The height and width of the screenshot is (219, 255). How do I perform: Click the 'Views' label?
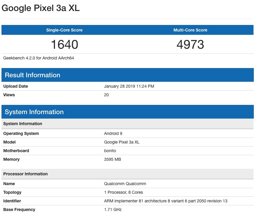point(9,95)
